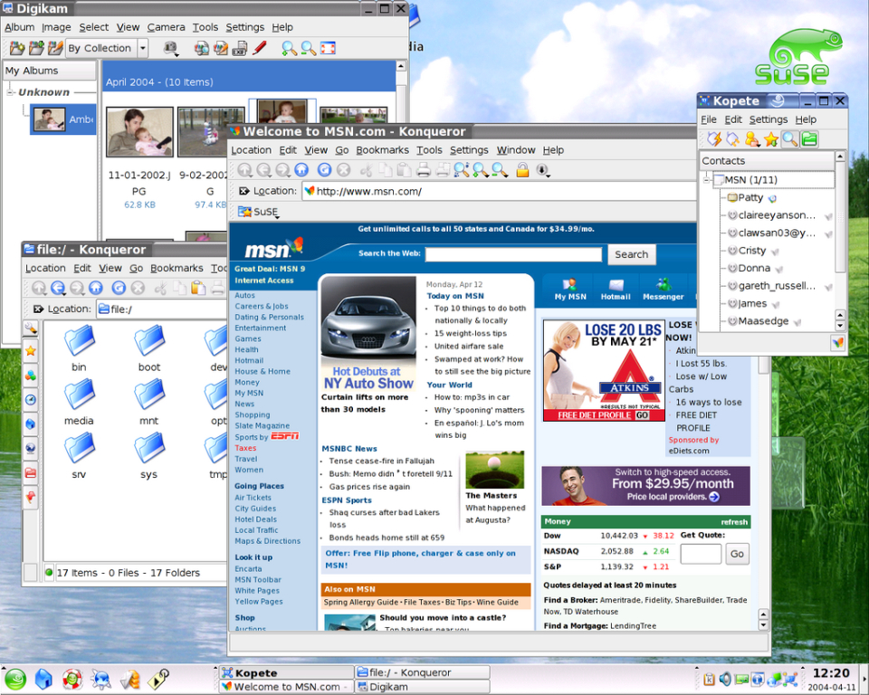The height and width of the screenshot is (695, 869).
Task: Click the clock history icon in Konqueror sidebar
Action: point(31,400)
